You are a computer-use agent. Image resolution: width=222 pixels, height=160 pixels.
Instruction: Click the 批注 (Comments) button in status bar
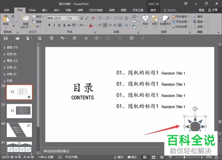pyautogui.click(x=132, y=157)
